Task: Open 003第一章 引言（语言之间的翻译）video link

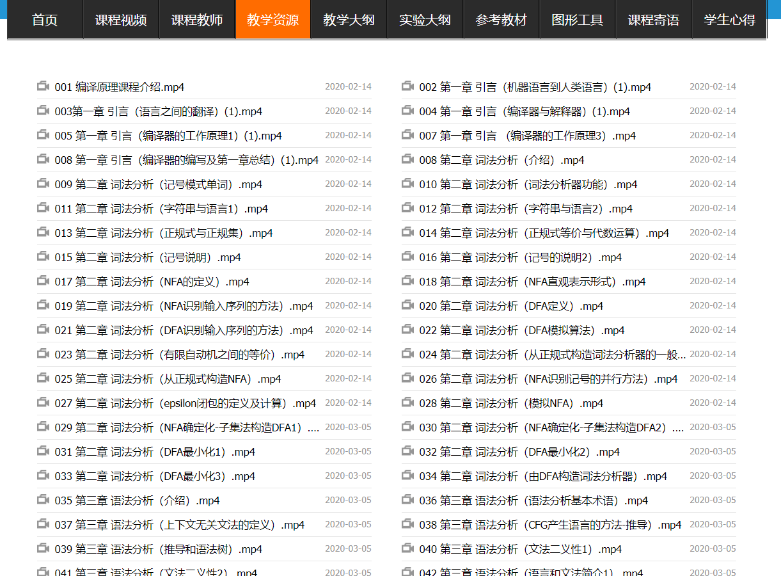Action: (158, 111)
